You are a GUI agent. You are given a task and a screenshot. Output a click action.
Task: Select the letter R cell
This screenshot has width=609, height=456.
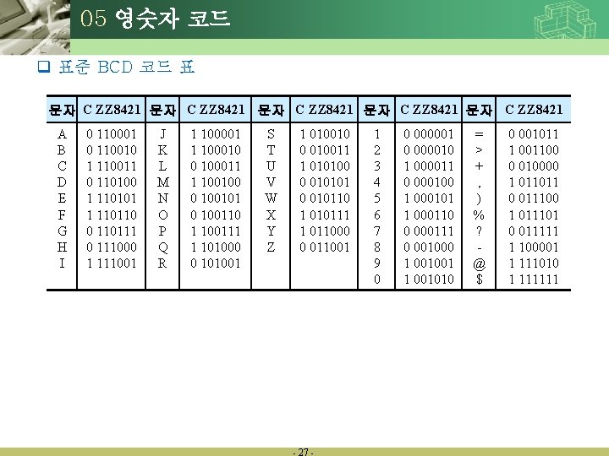tap(162, 263)
